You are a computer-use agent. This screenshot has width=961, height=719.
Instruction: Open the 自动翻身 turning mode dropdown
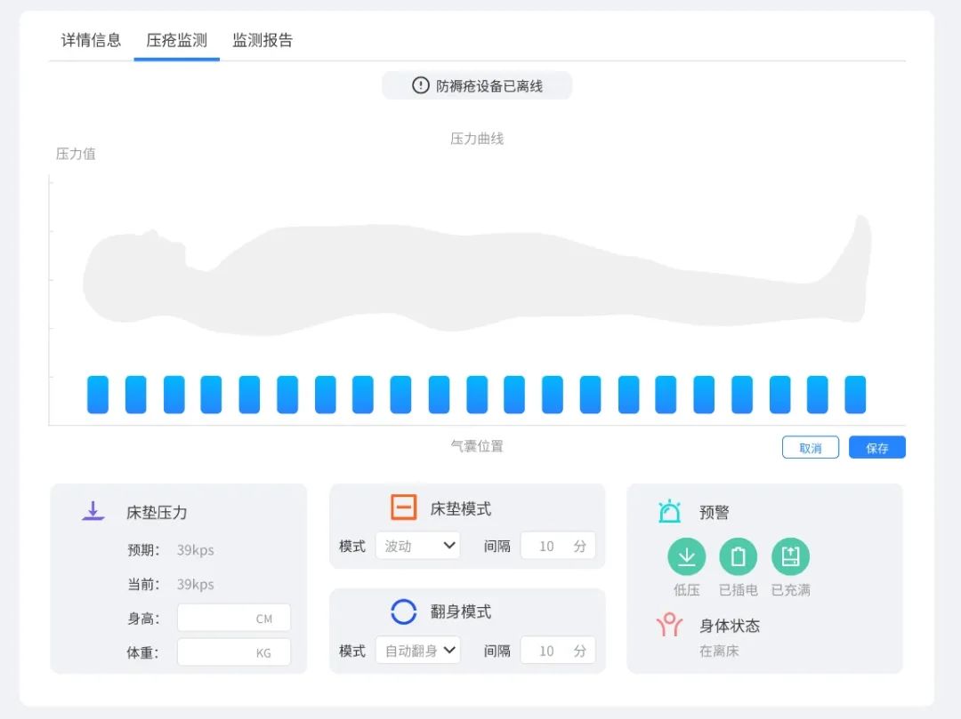[418, 651]
